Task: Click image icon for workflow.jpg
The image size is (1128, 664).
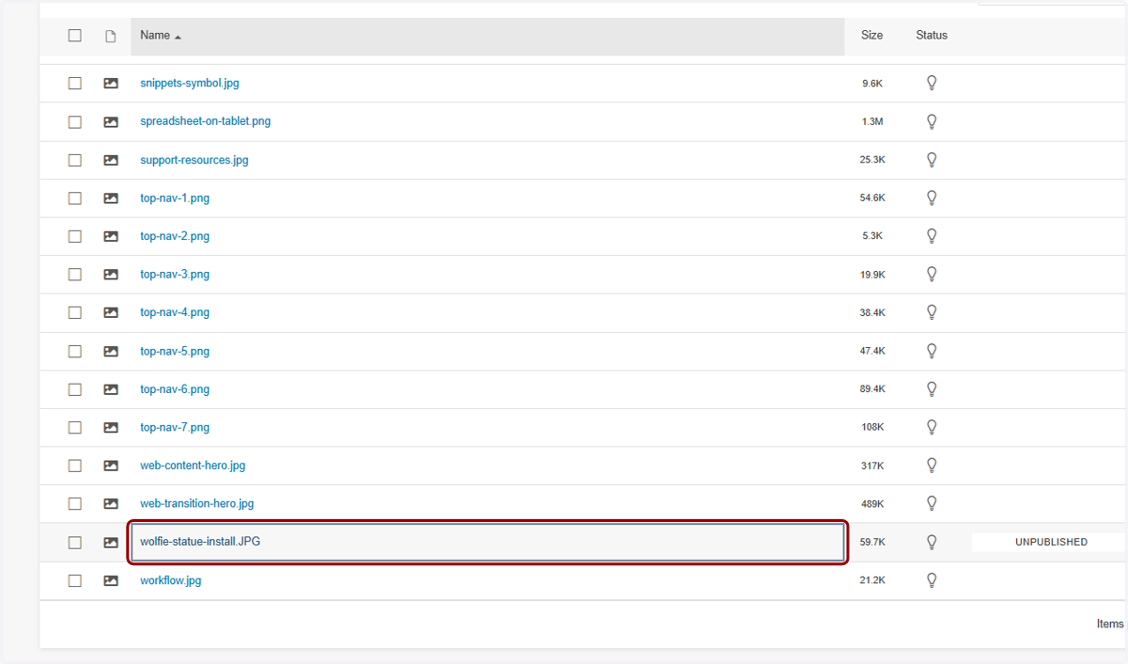Action: tap(111, 580)
